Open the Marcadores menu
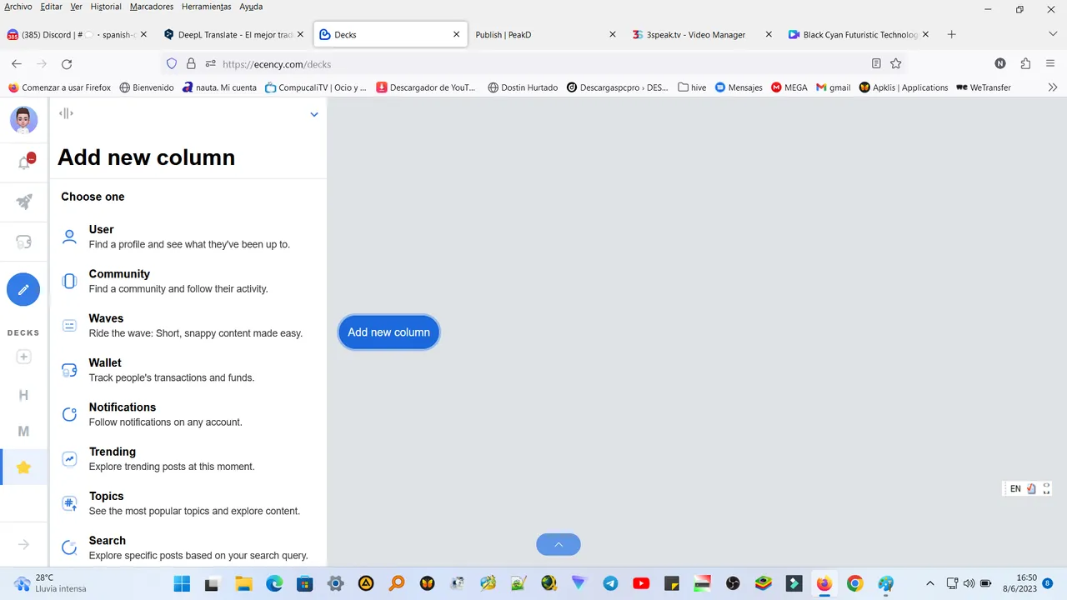Image resolution: width=1067 pixels, height=600 pixels. pyautogui.click(x=152, y=7)
